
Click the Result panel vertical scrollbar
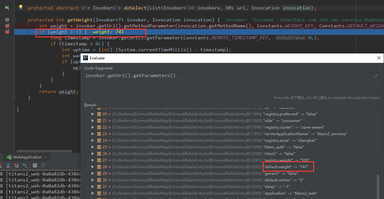(378, 187)
